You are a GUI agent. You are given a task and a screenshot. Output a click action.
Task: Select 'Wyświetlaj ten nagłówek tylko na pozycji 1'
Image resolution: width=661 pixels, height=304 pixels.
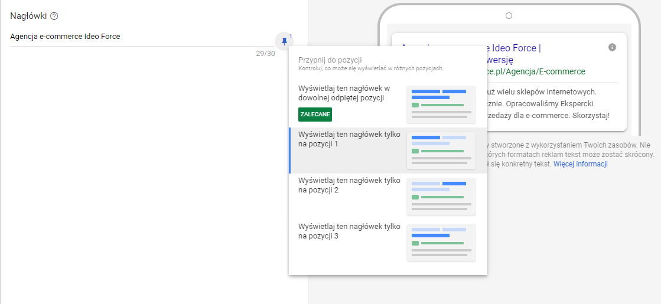pos(388,151)
